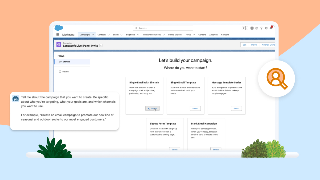Screen dimensions: 320x180
Task: Open the Salesforce Help question mark icon
Action: tap(261, 28)
